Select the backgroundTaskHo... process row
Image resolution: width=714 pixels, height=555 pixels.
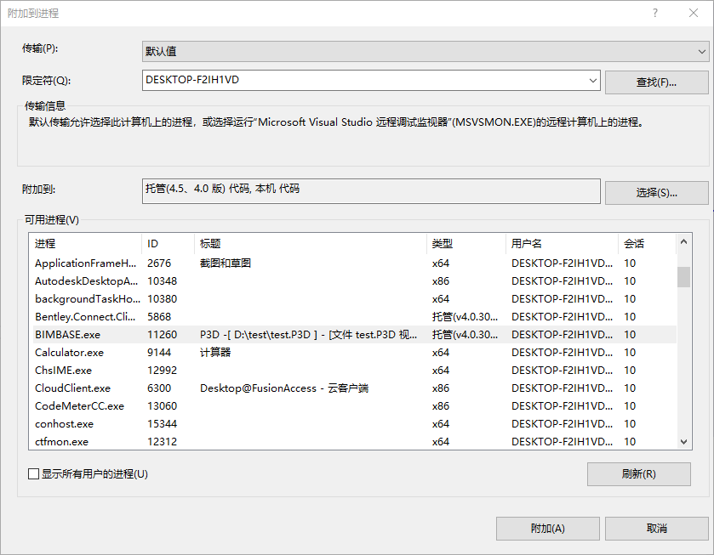point(353,299)
